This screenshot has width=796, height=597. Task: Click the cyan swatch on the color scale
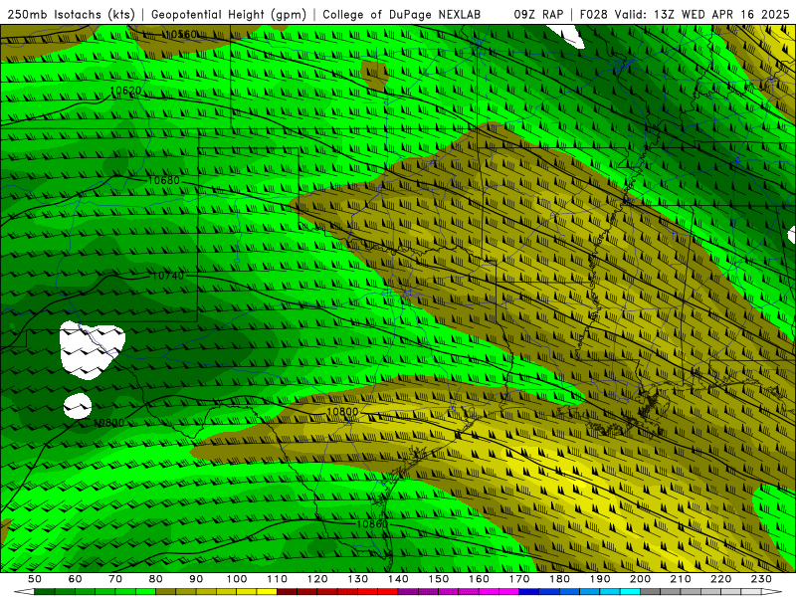630,592
